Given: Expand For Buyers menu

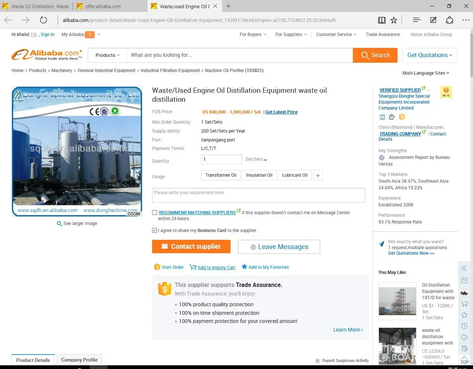Looking at the screenshot, I should pos(253,35).
